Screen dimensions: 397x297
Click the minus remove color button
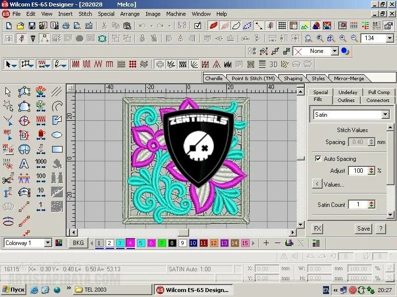277,243
